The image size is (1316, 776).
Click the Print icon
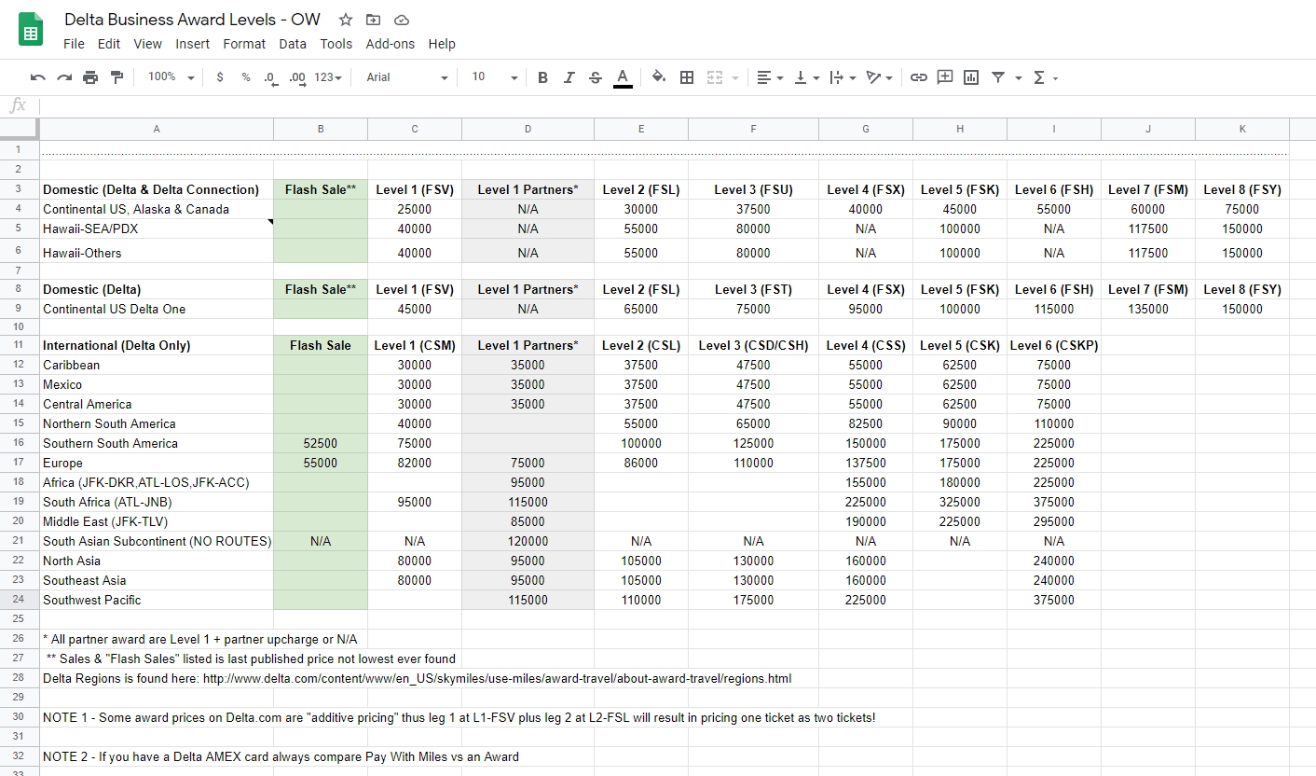[x=90, y=77]
